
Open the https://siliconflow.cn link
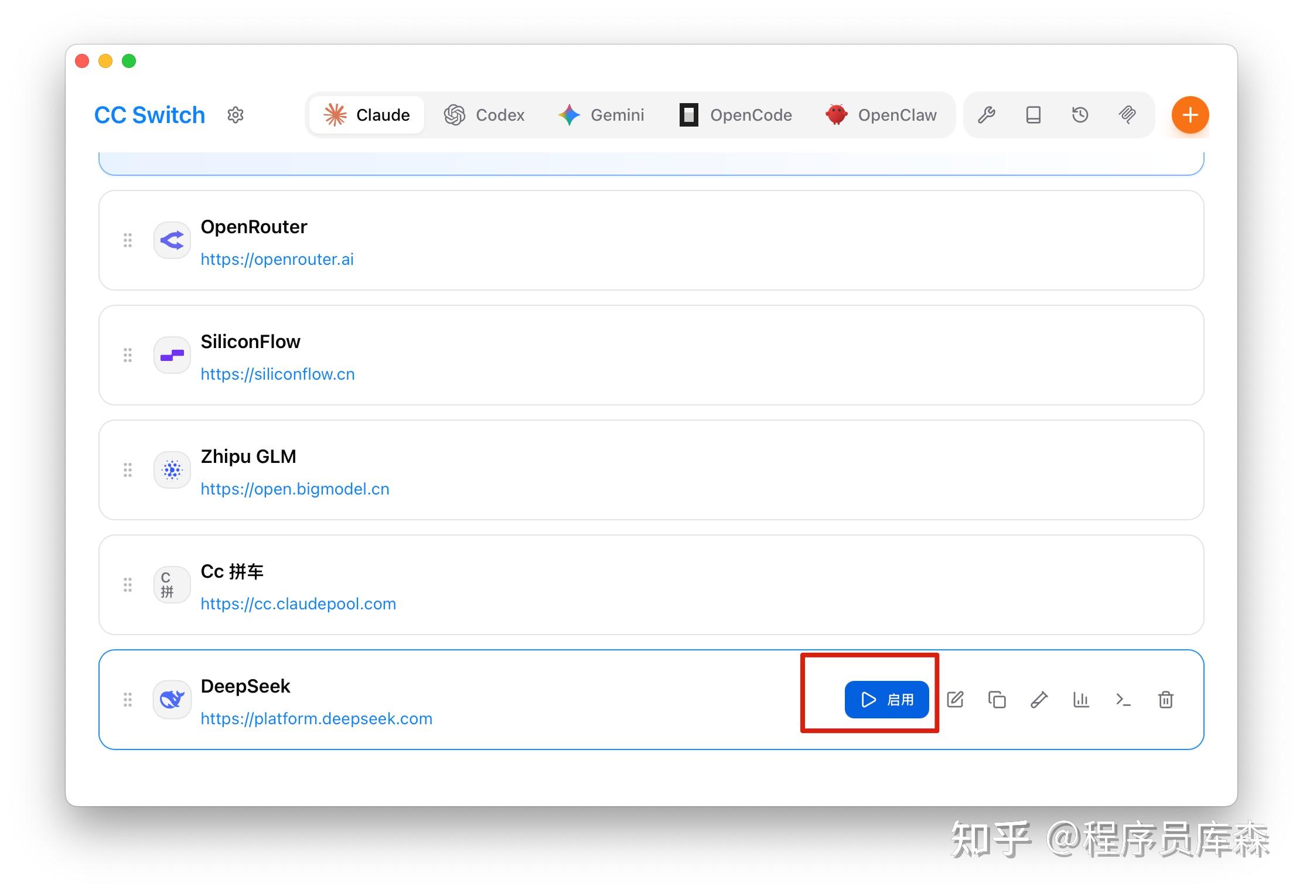(278, 374)
